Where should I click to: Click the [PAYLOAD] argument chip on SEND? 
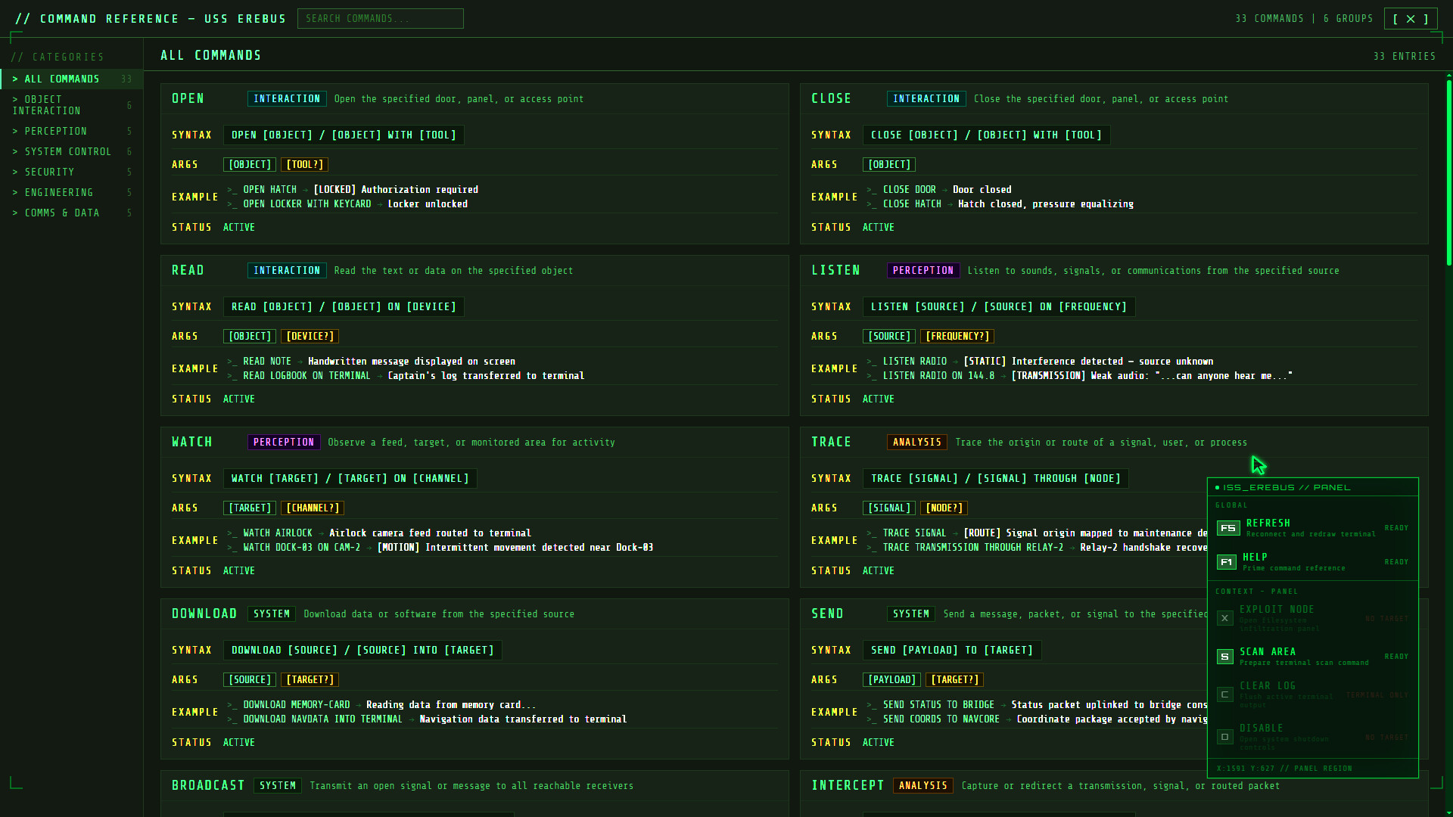pyautogui.click(x=892, y=680)
